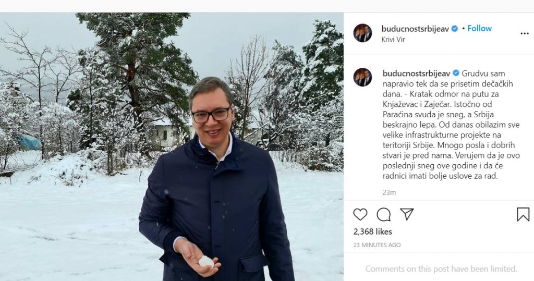This screenshot has width=534, height=281.
Task: Share post using paper plane icon
Action: (x=407, y=214)
